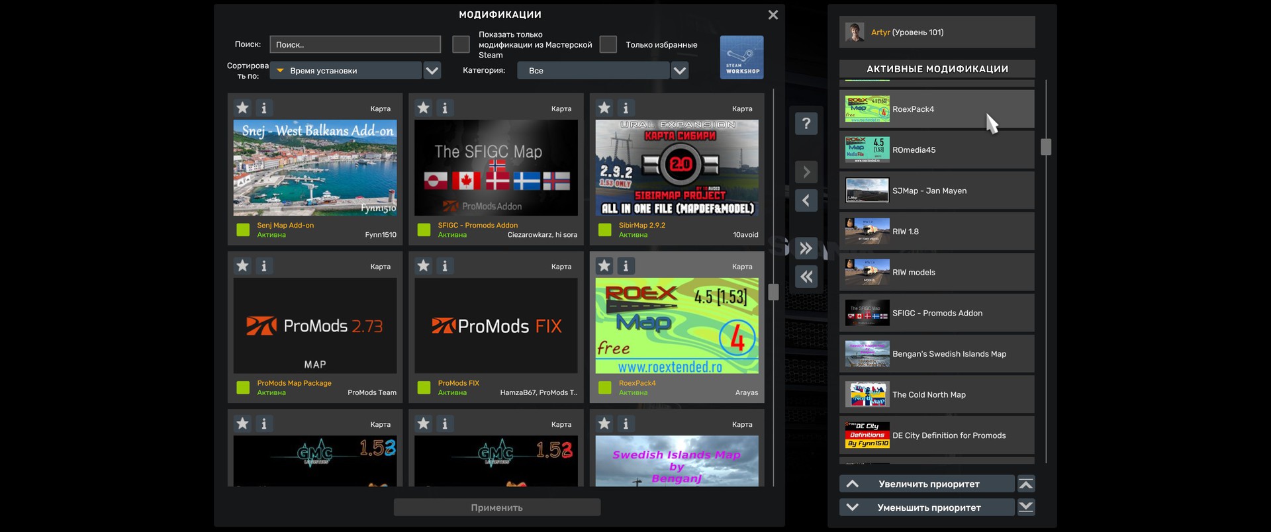The width and height of the screenshot is (1271, 532).
Task: Open ProMods 2.73 map thumbnail
Action: pyautogui.click(x=315, y=326)
